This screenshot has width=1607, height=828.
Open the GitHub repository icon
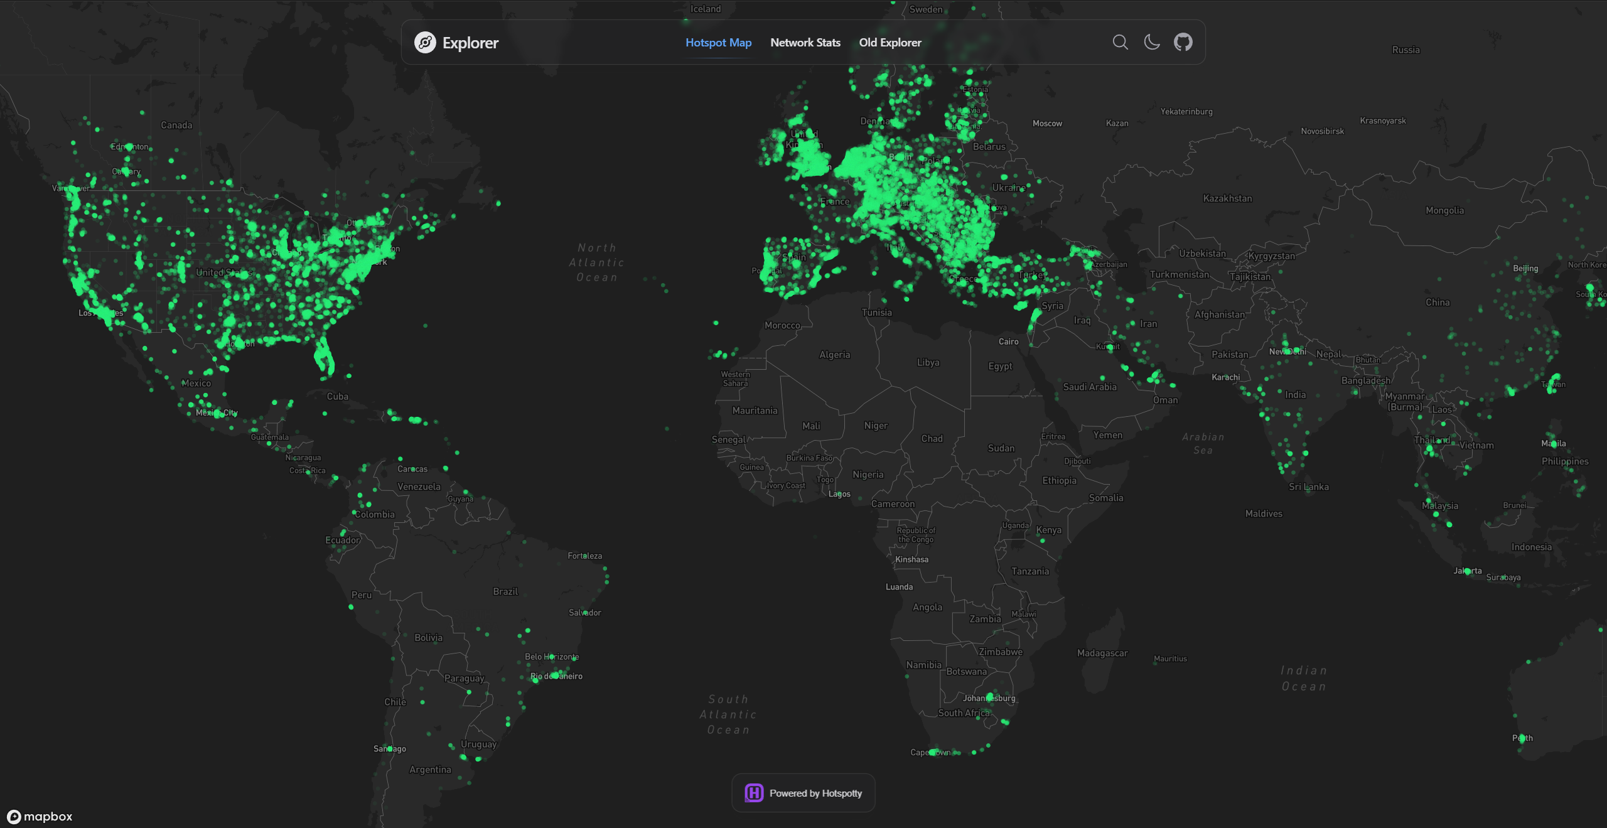(1183, 42)
